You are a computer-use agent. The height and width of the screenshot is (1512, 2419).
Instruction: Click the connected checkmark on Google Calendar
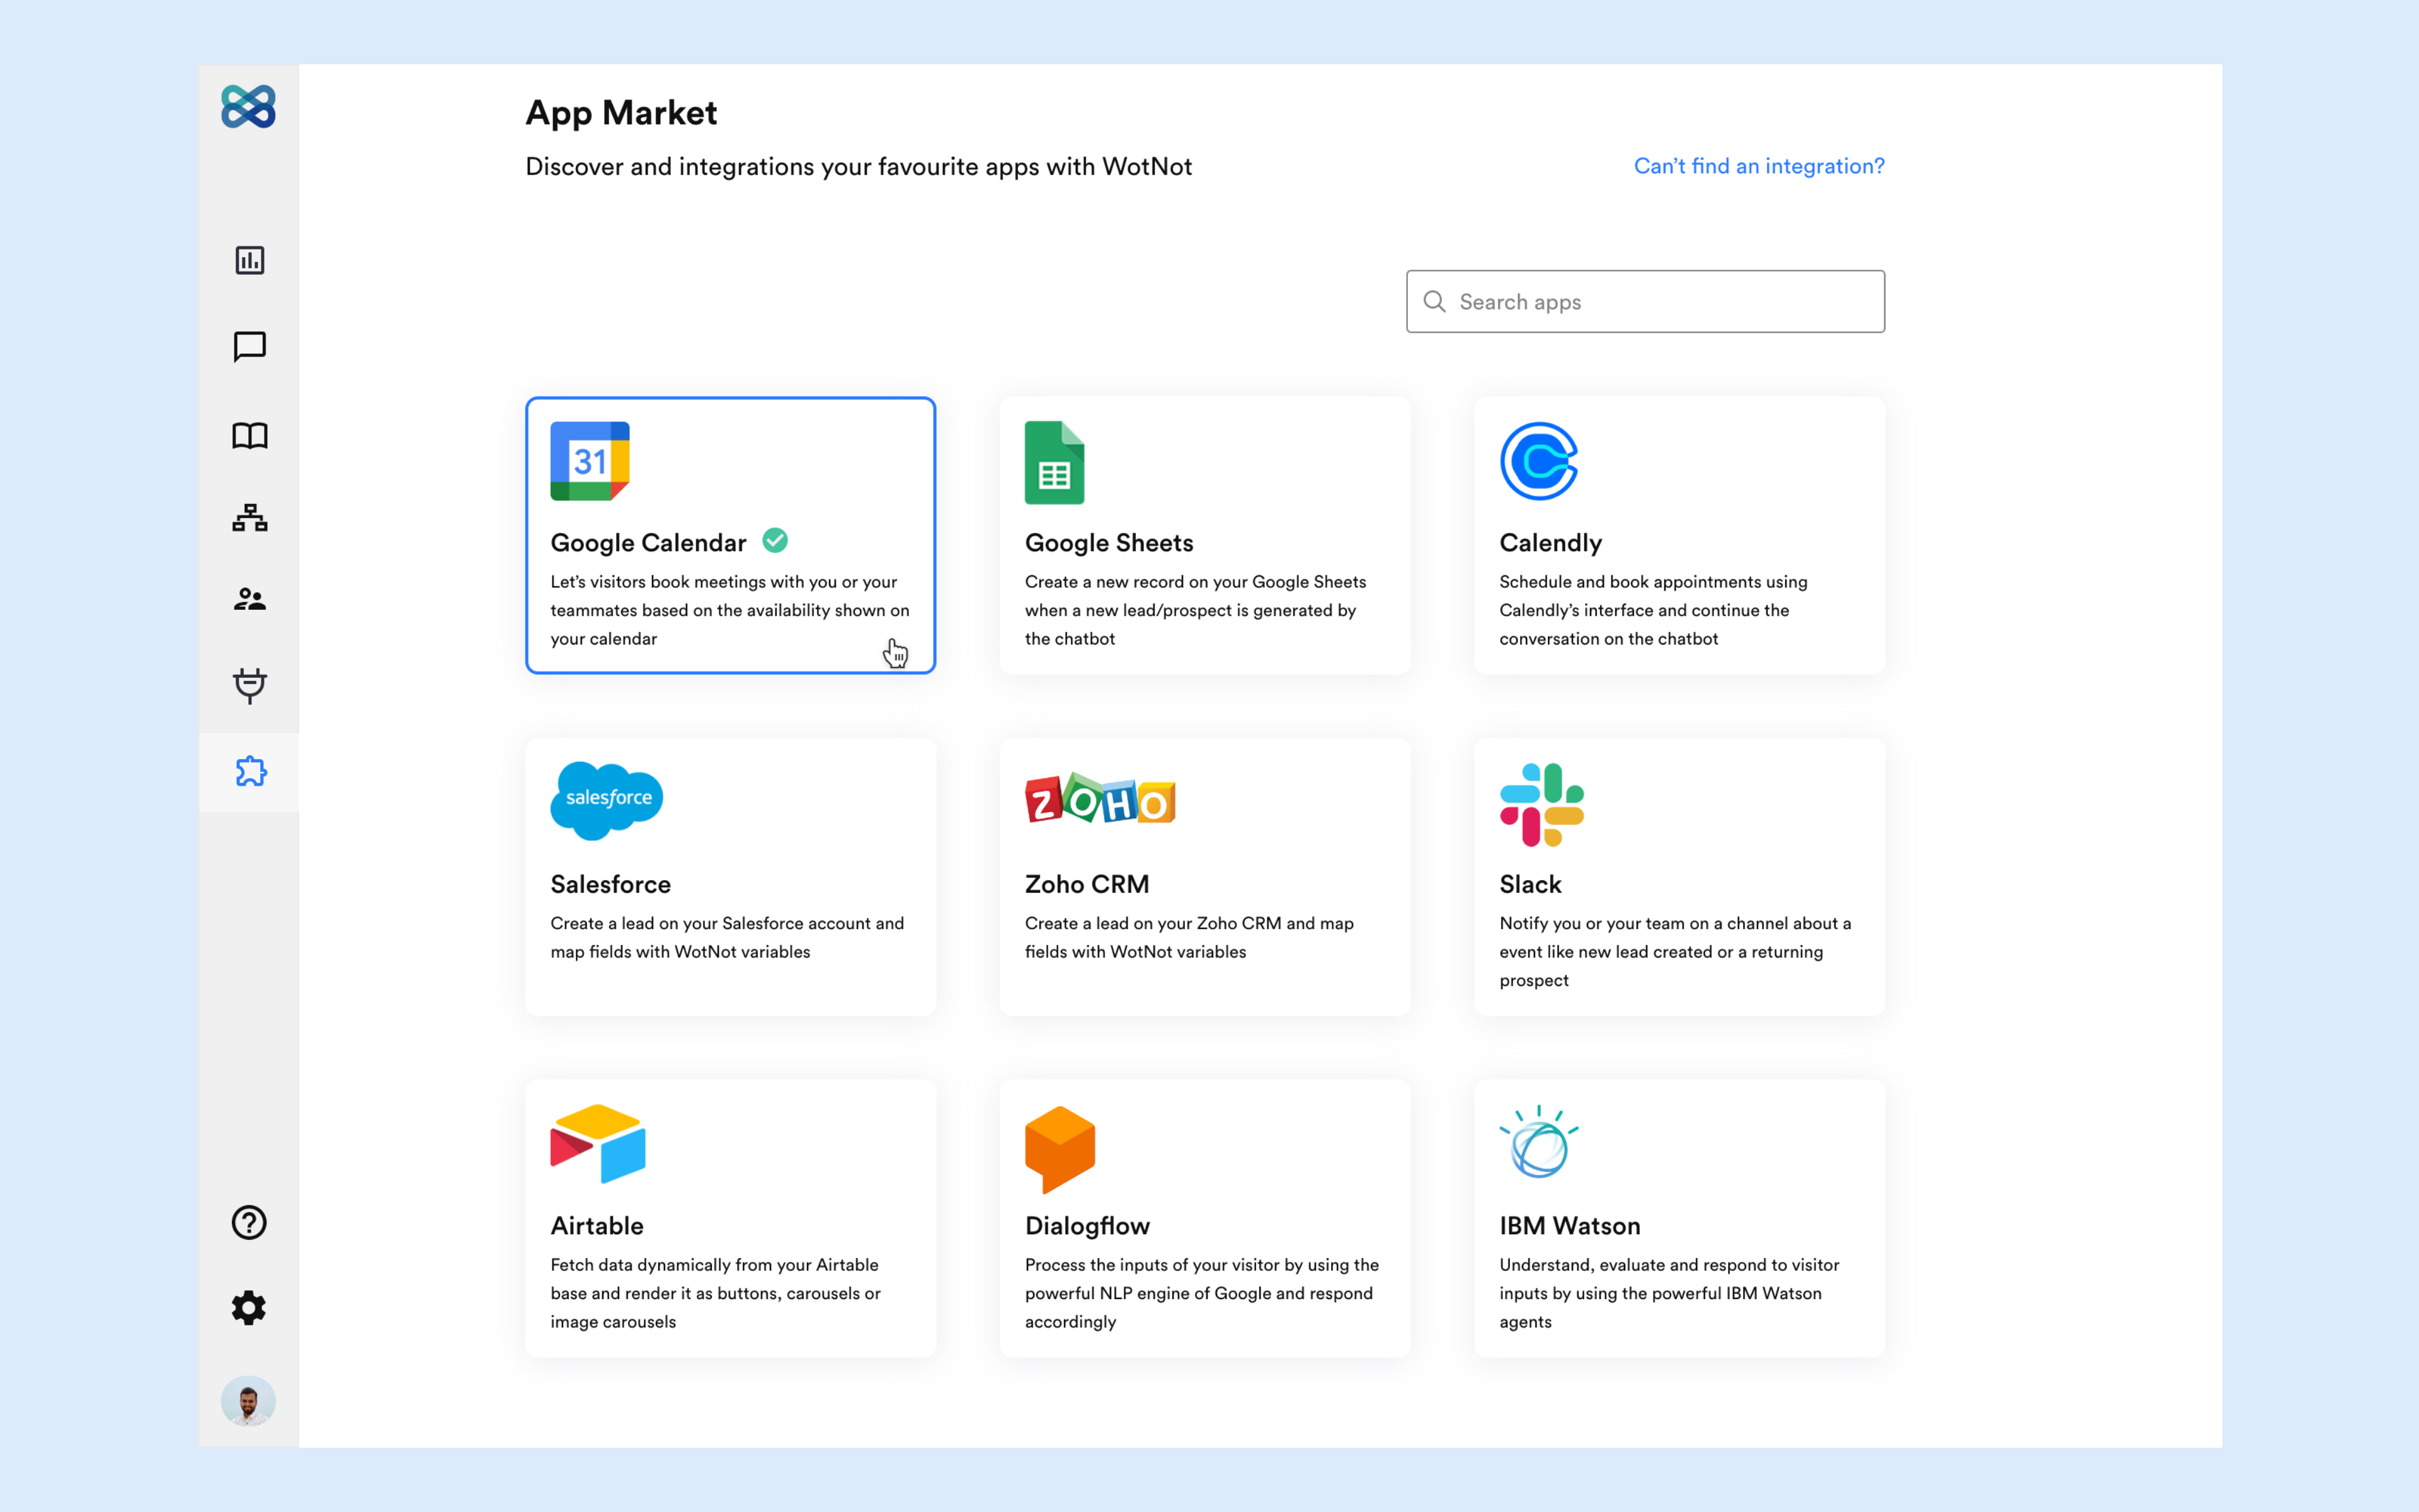777,540
